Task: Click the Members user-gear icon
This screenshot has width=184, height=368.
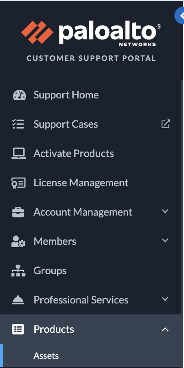Action: tap(18, 241)
